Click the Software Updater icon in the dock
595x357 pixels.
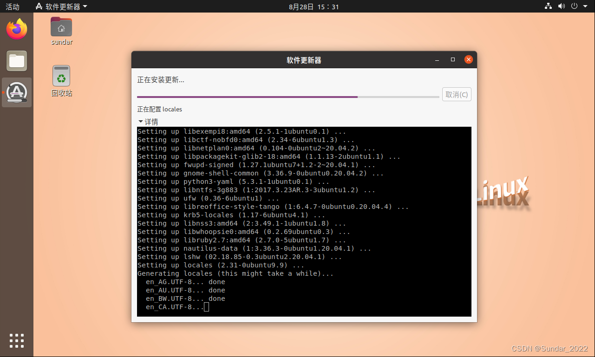16,92
